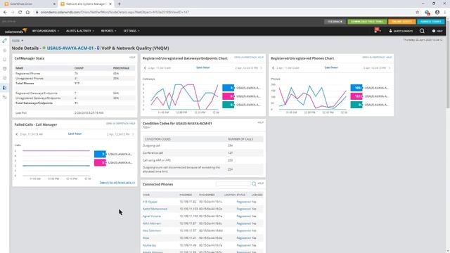
Task: Click the second icon in the left sidebar
Action: pos(5,50)
